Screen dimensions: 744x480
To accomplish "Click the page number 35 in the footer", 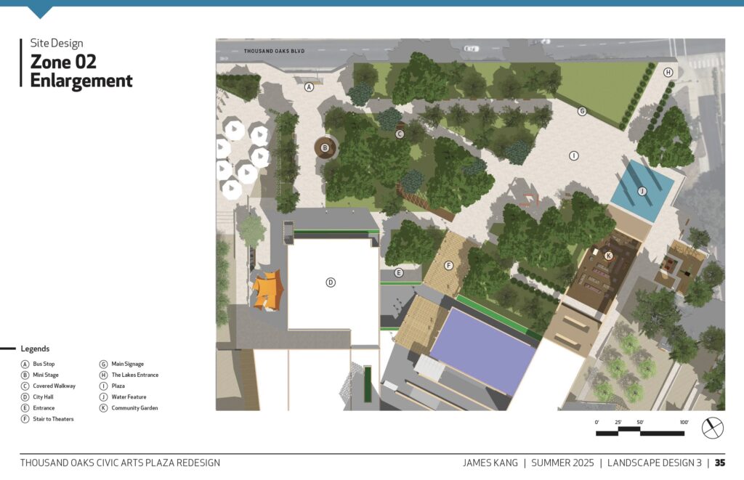I will pos(719,463).
